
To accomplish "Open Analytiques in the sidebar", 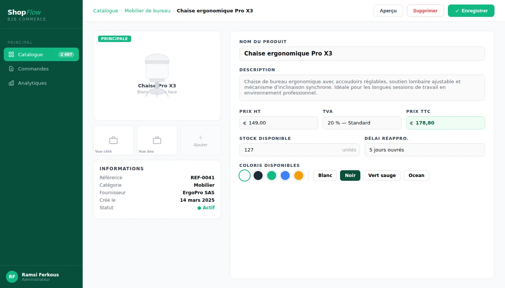I will 41,83.
